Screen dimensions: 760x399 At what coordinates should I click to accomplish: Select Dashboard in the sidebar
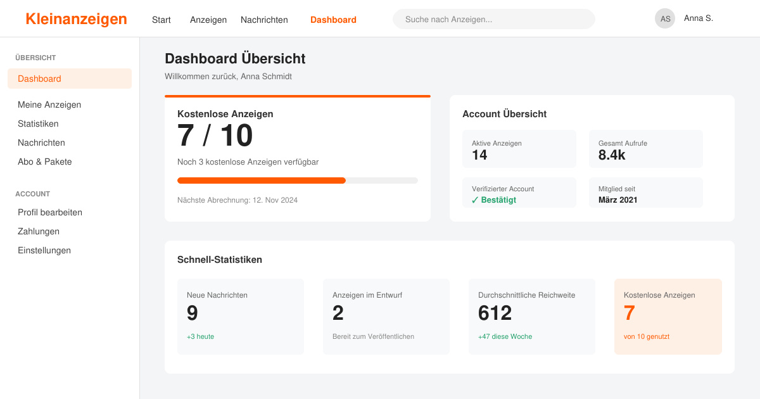coord(70,79)
